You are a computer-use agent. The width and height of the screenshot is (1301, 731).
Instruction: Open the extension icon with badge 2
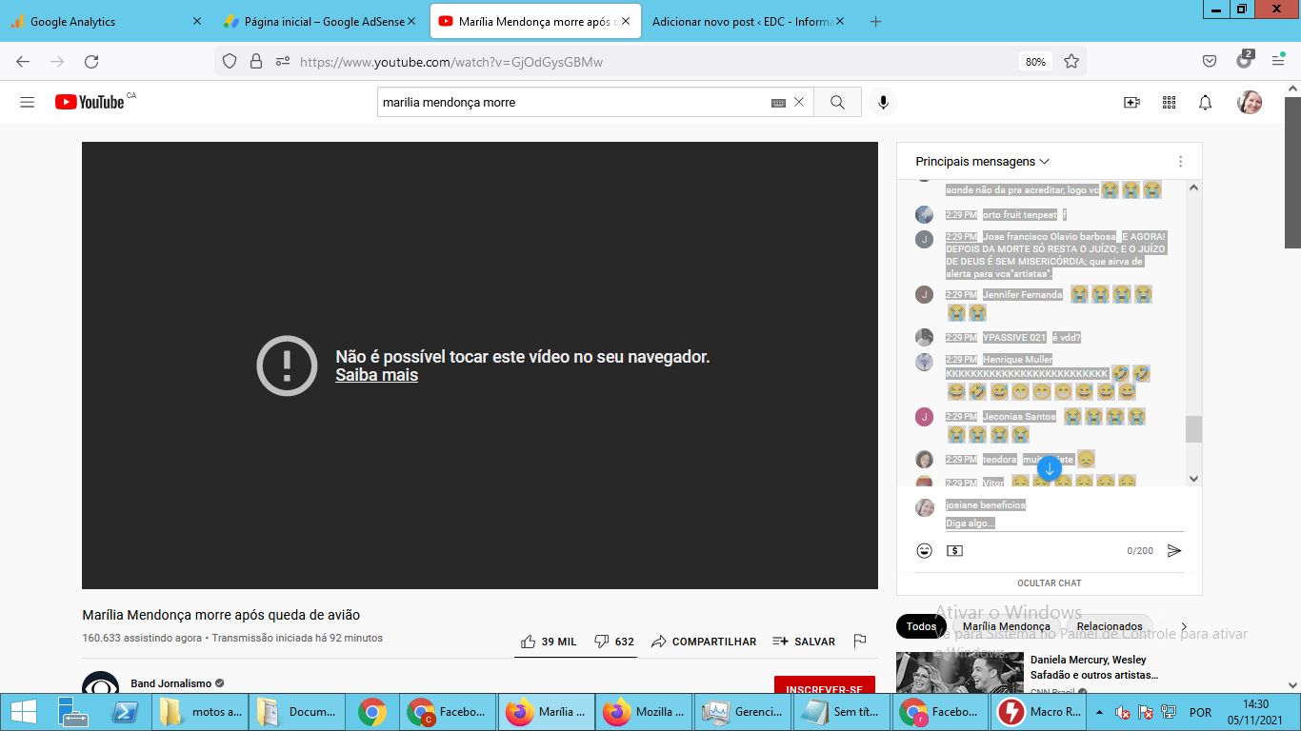[1245, 60]
